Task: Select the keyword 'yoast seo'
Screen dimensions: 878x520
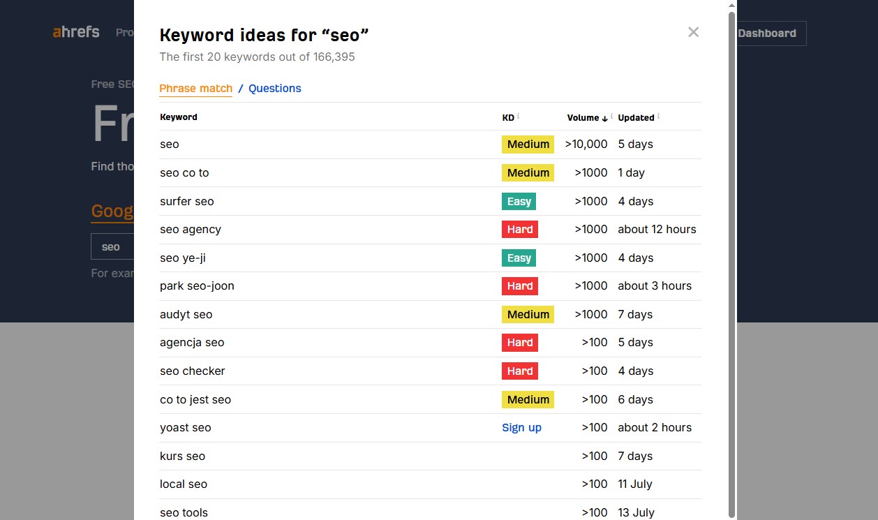Action: tap(186, 428)
